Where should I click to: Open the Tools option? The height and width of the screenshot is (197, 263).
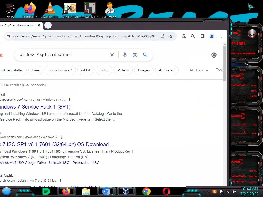tap(219, 70)
